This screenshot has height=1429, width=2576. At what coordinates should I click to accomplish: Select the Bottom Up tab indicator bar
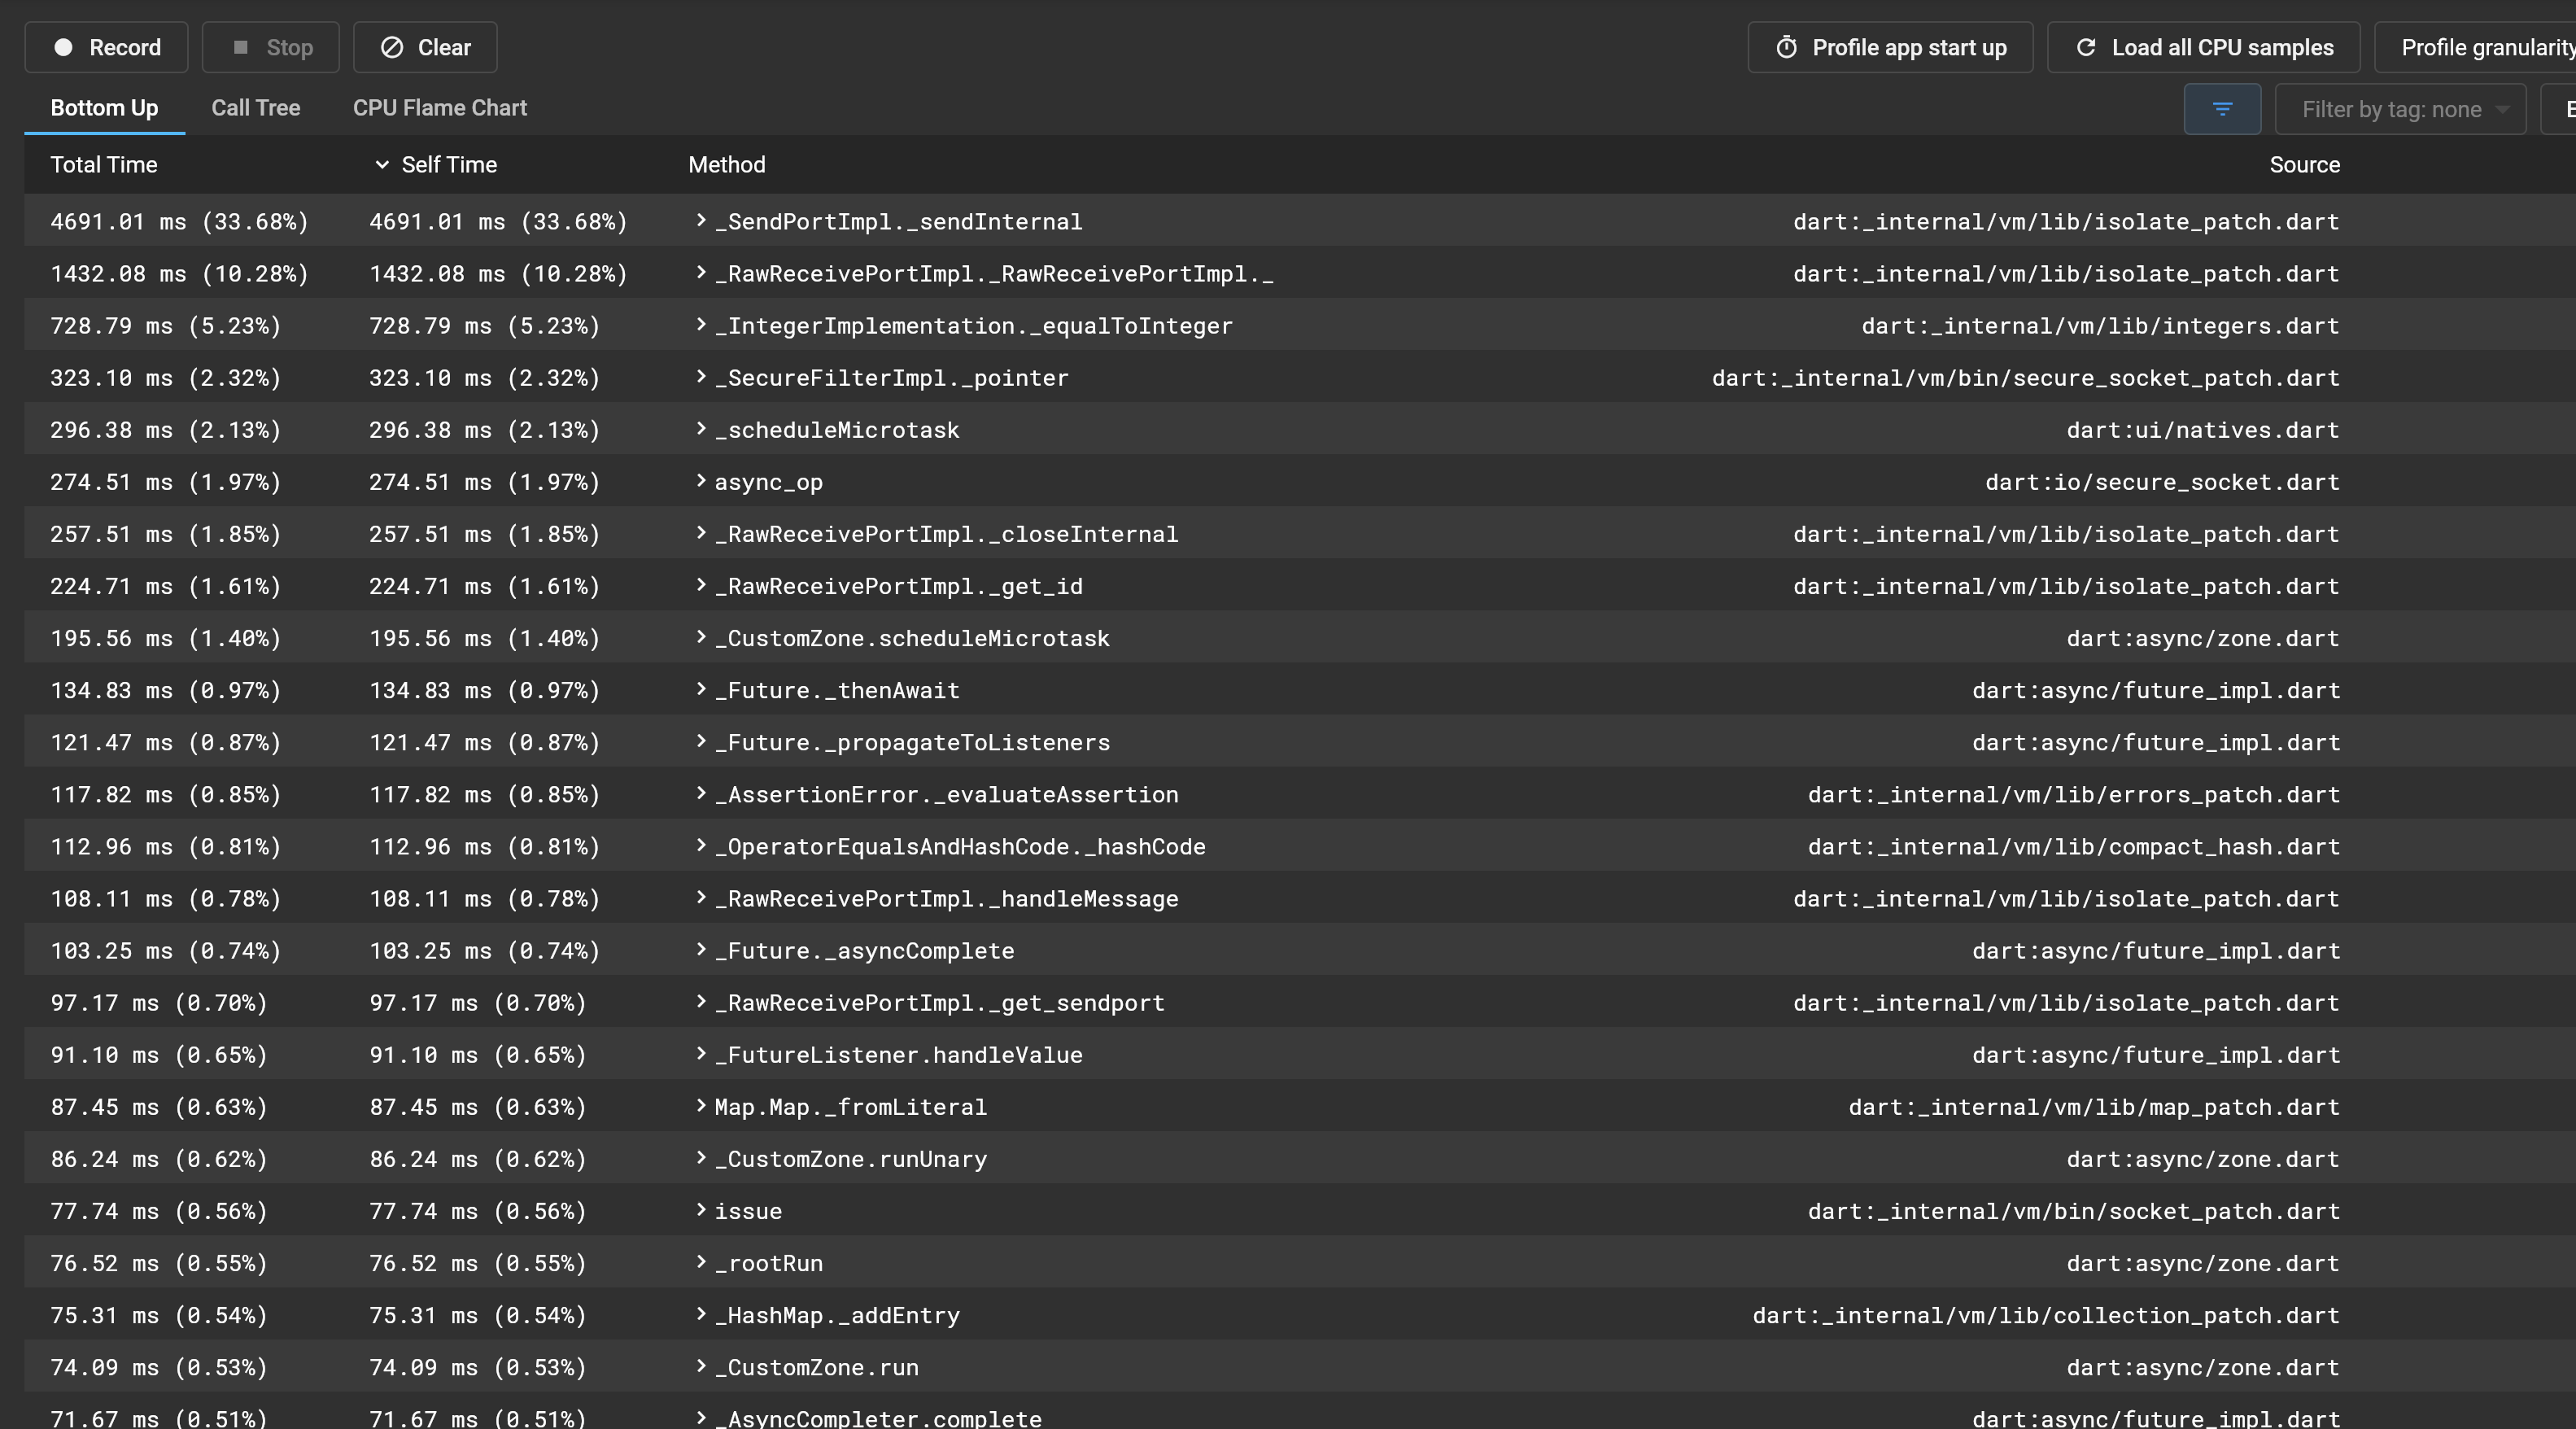(103, 131)
